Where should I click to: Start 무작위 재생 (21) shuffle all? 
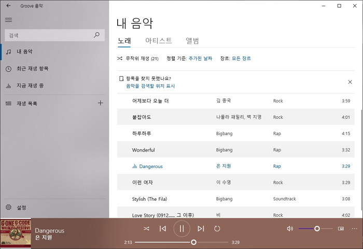[138, 59]
